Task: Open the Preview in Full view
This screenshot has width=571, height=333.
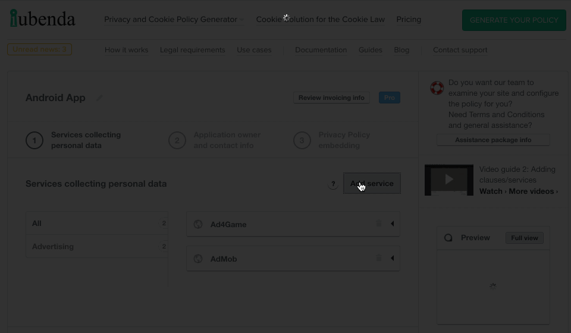Action: click(x=524, y=238)
